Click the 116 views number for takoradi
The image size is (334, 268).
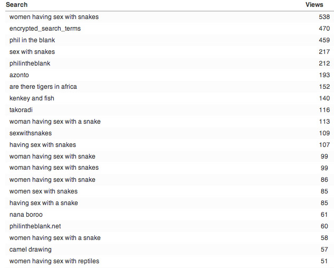(x=324, y=110)
